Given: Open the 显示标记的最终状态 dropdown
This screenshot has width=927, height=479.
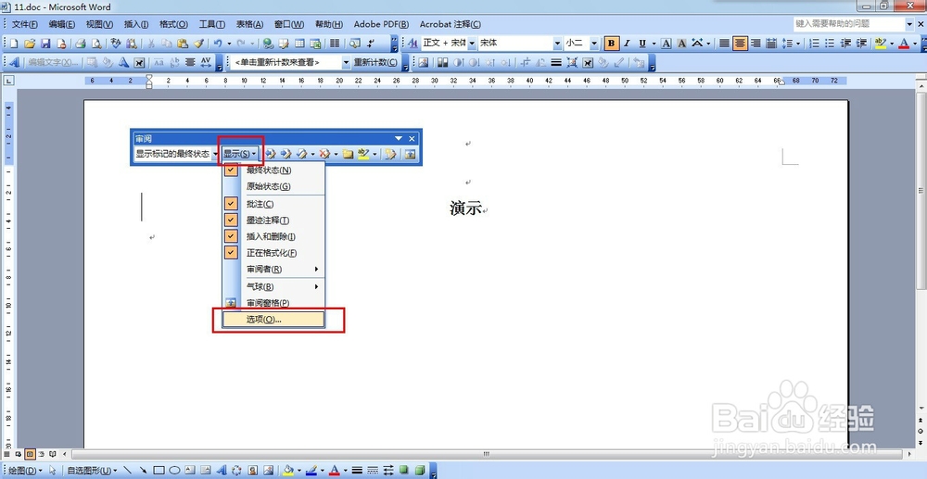Looking at the screenshot, I should [x=215, y=154].
